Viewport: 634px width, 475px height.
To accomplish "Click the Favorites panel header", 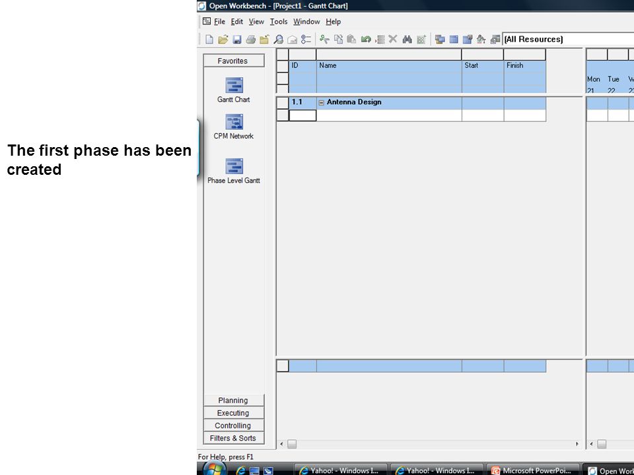I will (x=234, y=61).
